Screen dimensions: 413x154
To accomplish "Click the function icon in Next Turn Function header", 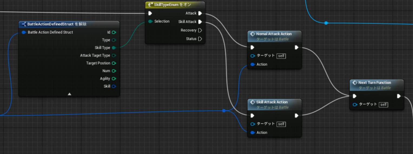I will click(355, 83).
